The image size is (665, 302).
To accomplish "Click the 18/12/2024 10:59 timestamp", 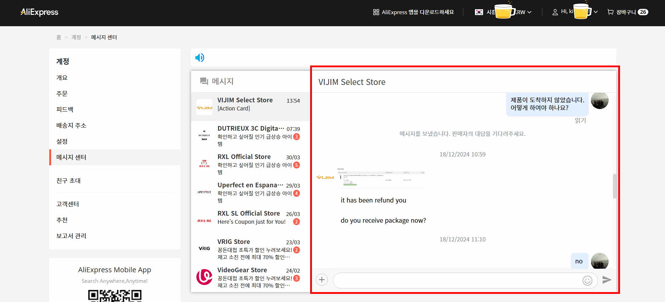I will coord(462,154).
